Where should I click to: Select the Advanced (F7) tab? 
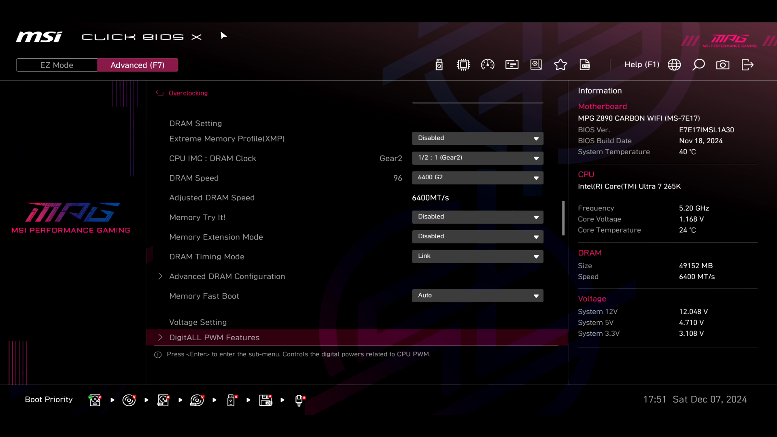[x=138, y=65]
